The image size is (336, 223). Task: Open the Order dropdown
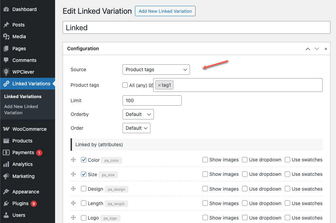(x=136, y=128)
